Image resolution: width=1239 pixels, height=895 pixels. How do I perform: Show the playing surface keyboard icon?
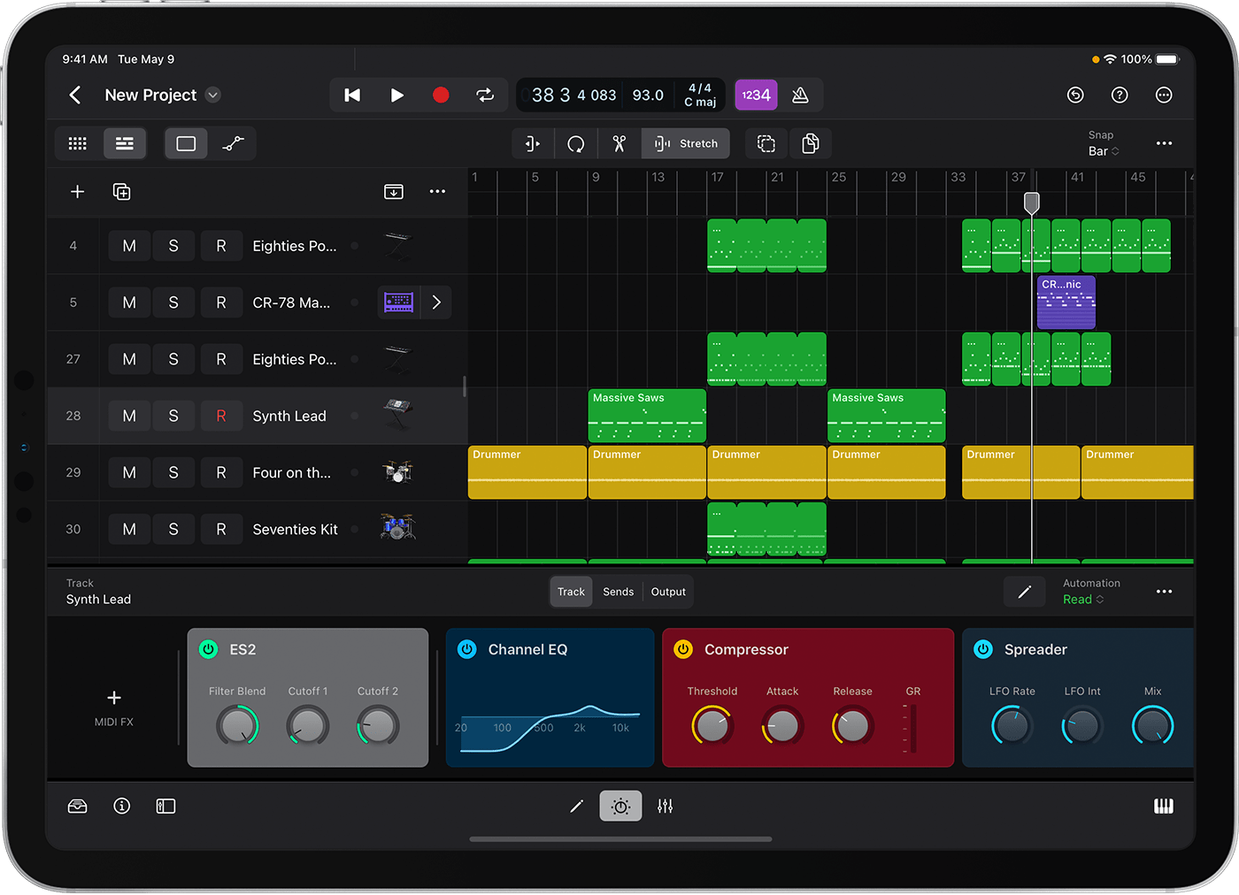pyautogui.click(x=1163, y=806)
